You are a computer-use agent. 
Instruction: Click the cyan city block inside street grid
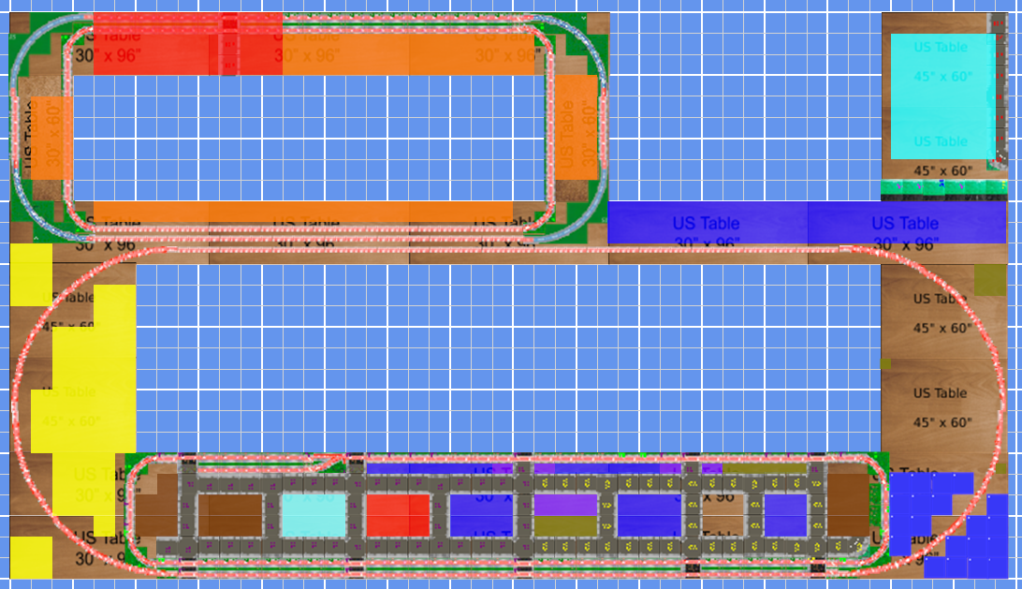[x=314, y=515]
